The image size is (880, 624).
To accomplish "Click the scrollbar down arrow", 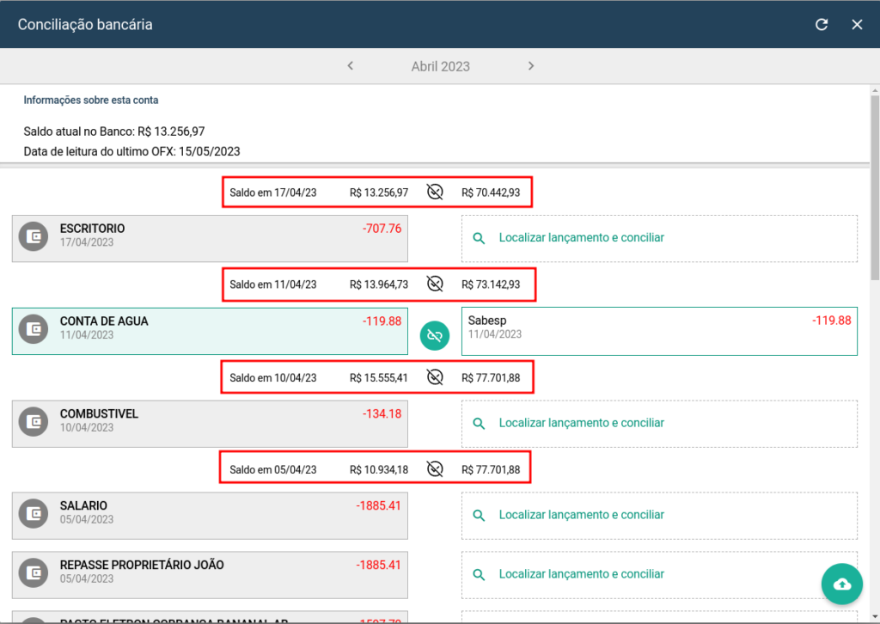I will click(x=875, y=617).
